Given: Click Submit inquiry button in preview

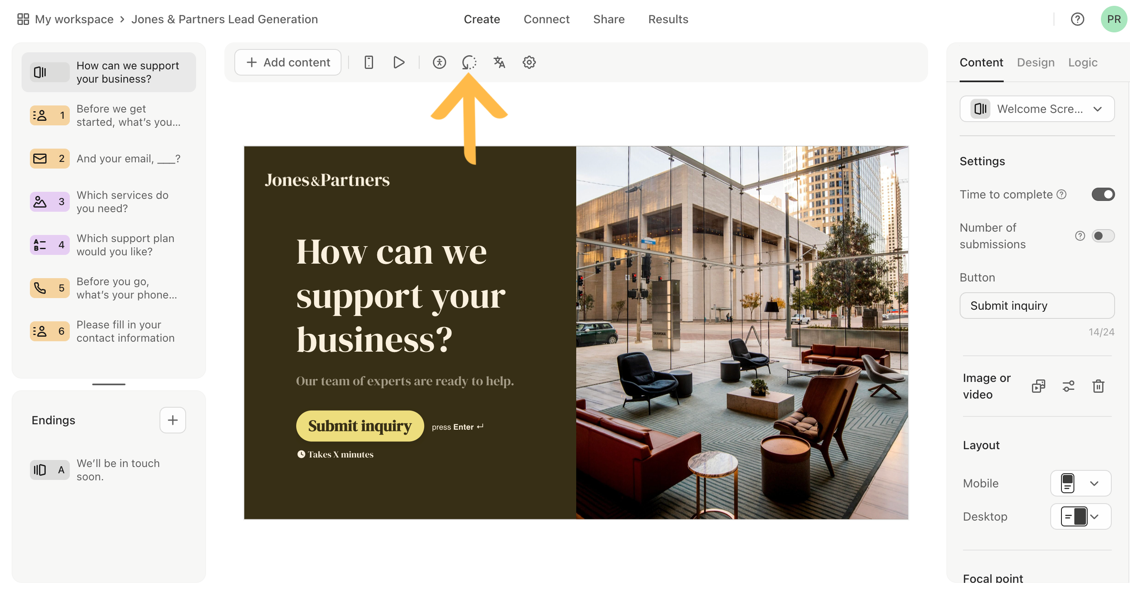Looking at the screenshot, I should (x=360, y=426).
